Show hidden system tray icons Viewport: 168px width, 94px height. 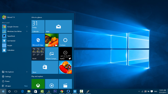point(139,91)
